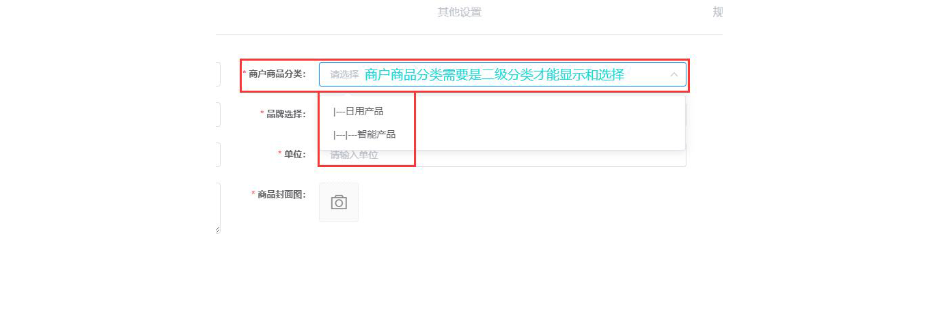The height and width of the screenshot is (336, 946).
Task: Click the 商户商品分类 field label
Action: pyautogui.click(x=277, y=74)
